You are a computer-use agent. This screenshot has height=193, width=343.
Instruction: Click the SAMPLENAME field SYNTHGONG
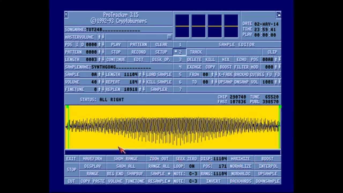click(121, 67)
